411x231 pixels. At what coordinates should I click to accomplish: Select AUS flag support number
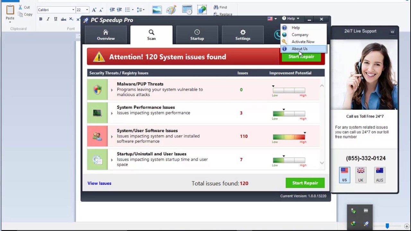pyautogui.click(x=380, y=175)
